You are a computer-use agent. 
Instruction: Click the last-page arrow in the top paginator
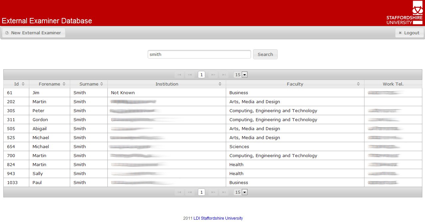point(223,75)
